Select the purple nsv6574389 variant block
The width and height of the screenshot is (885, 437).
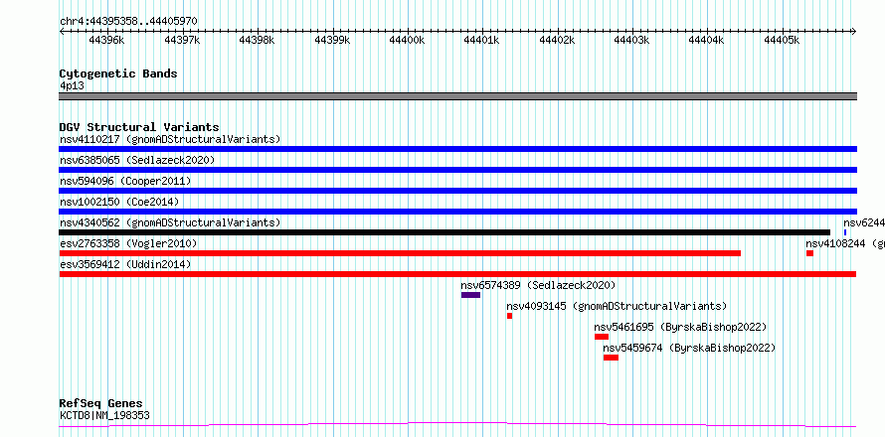pyautogui.click(x=470, y=295)
